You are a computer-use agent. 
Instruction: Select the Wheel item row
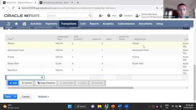coord(97,45)
